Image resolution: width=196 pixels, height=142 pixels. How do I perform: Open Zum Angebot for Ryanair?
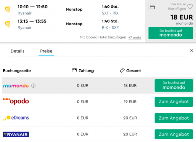coord(174,134)
